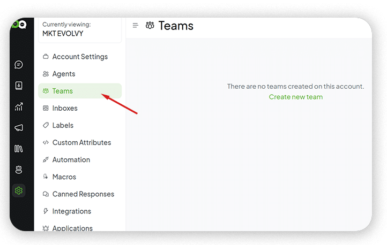Go to Automation settings
Viewport: 387px width, 245px height.
coord(71,159)
